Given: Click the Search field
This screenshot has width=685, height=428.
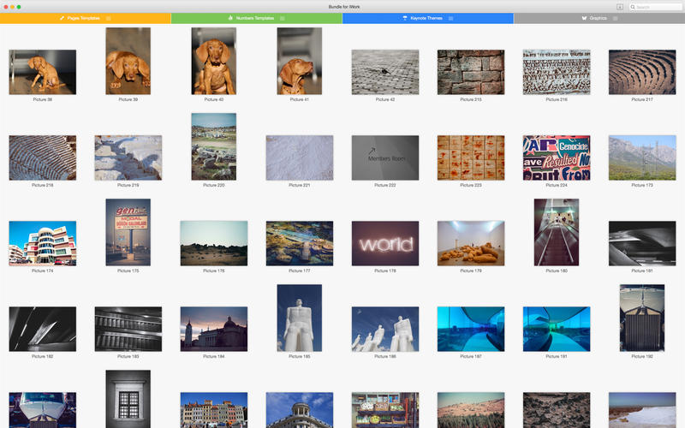Looking at the screenshot, I should (655, 7).
